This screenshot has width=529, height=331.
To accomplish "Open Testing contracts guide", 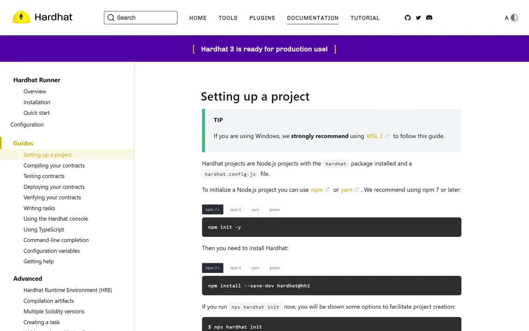I will (x=44, y=176).
